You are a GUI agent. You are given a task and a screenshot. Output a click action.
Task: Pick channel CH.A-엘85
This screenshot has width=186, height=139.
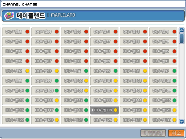(163, 51)
